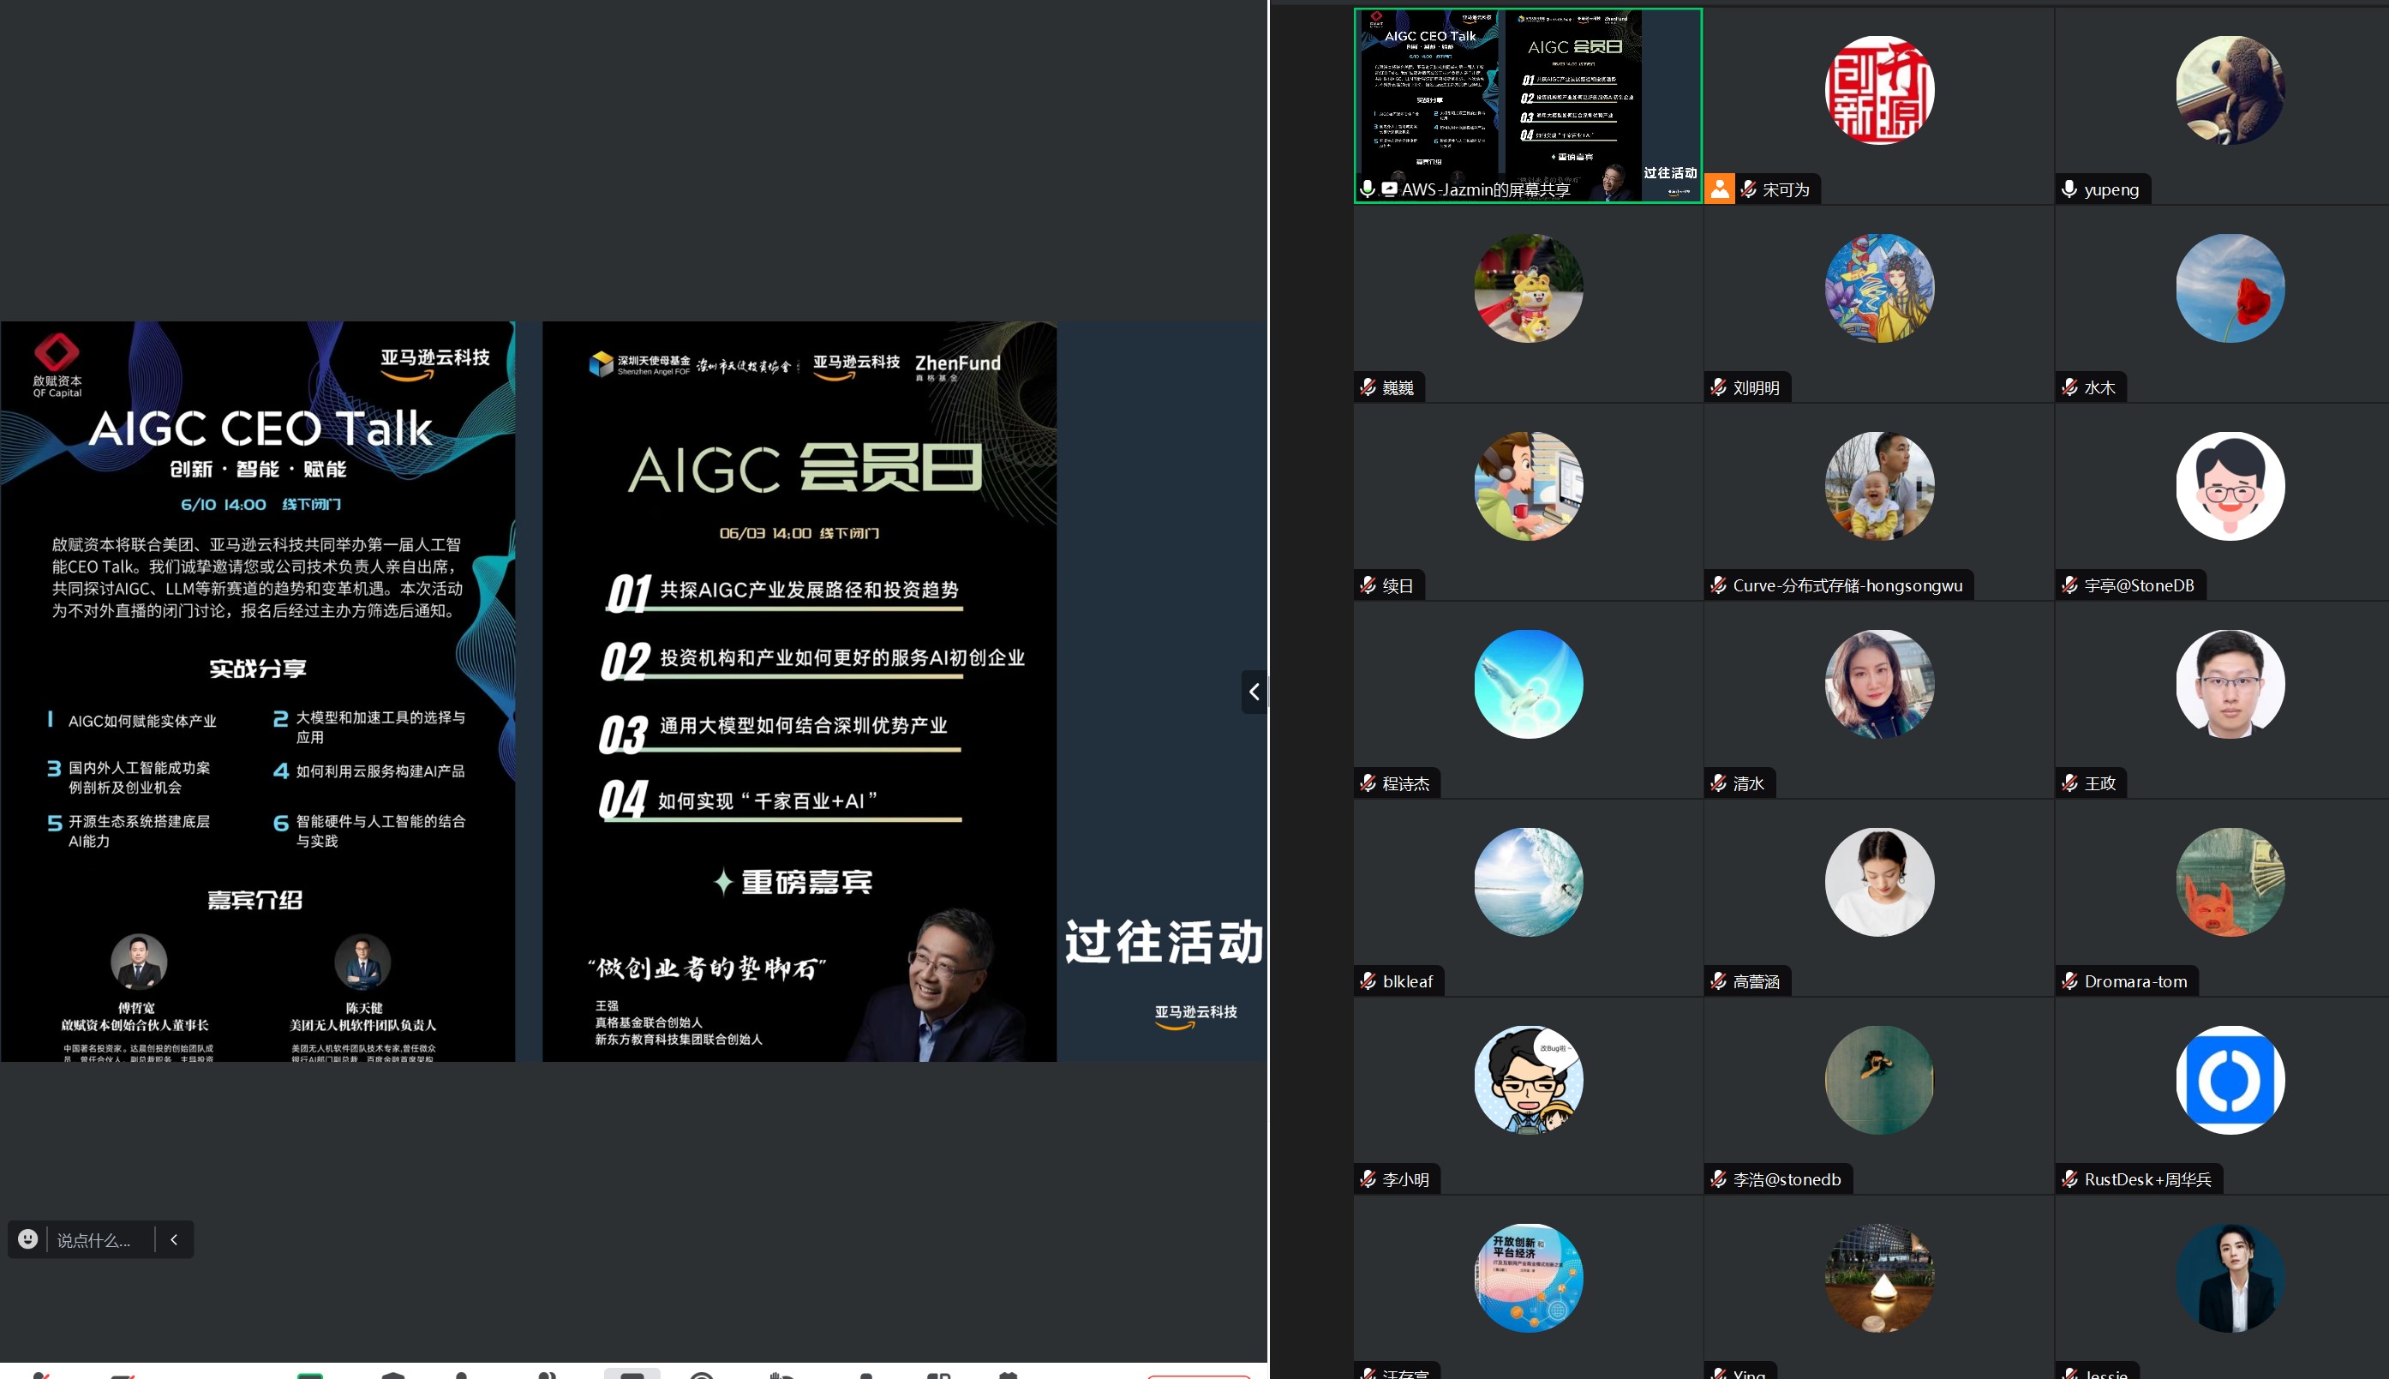
Task: Select Dromara-tom's red pig avatar
Action: click(x=2230, y=882)
